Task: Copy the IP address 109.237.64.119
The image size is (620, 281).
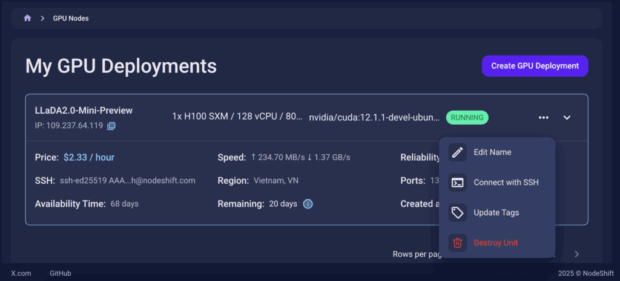Action: click(111, 126)
